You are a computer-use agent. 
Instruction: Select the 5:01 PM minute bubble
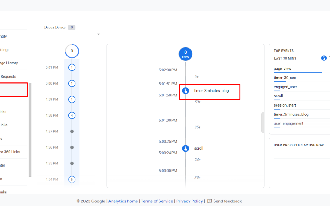coord(72,67)
